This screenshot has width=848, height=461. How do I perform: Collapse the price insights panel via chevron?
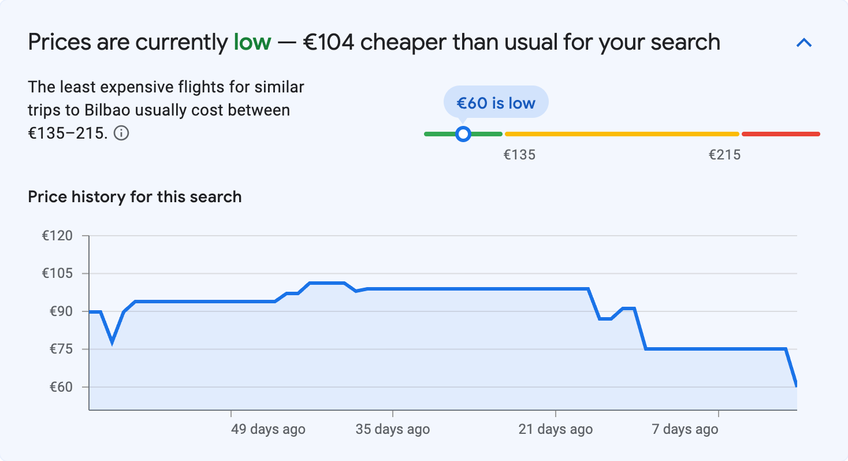(805, 42)
